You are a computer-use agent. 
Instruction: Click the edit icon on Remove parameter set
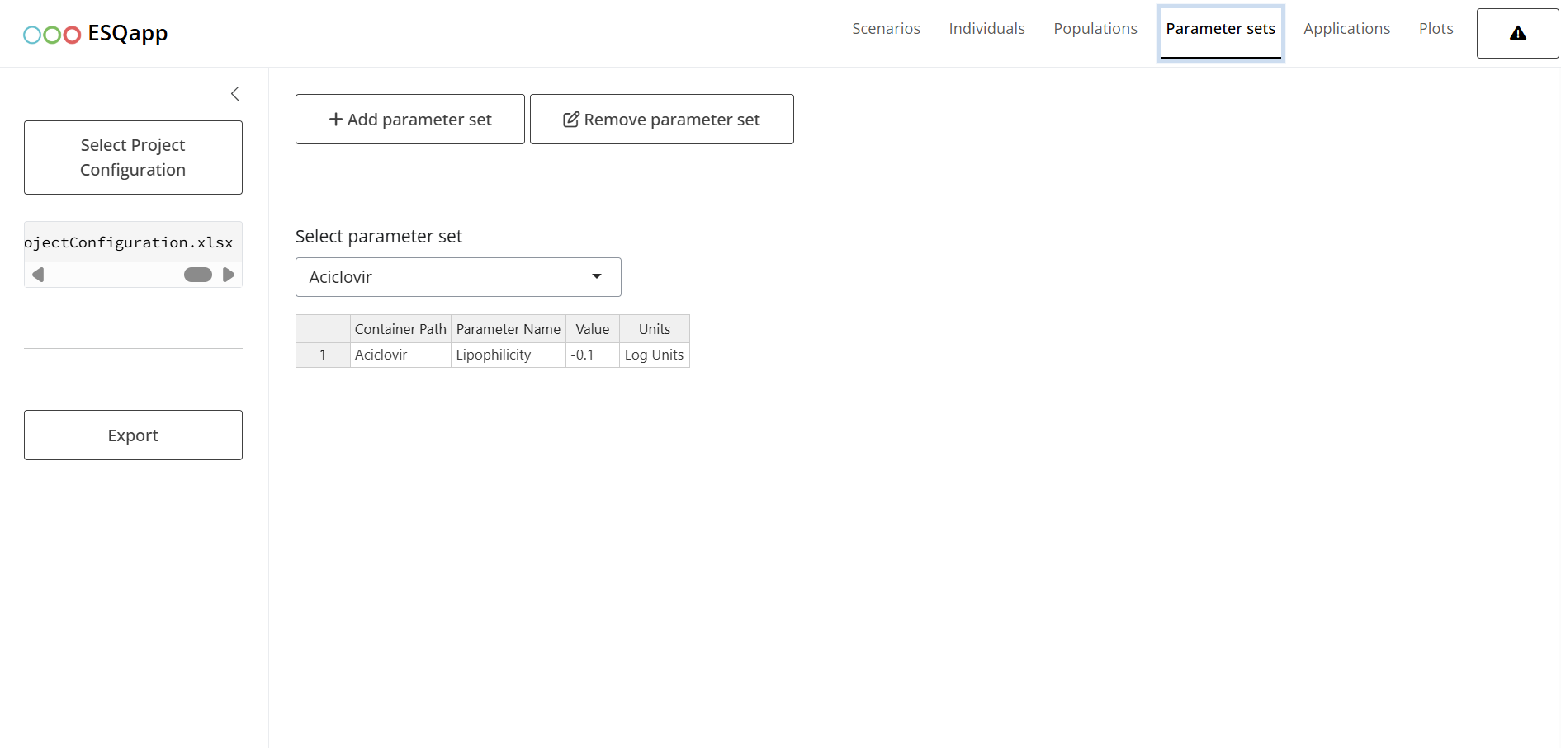click(570, 120)
